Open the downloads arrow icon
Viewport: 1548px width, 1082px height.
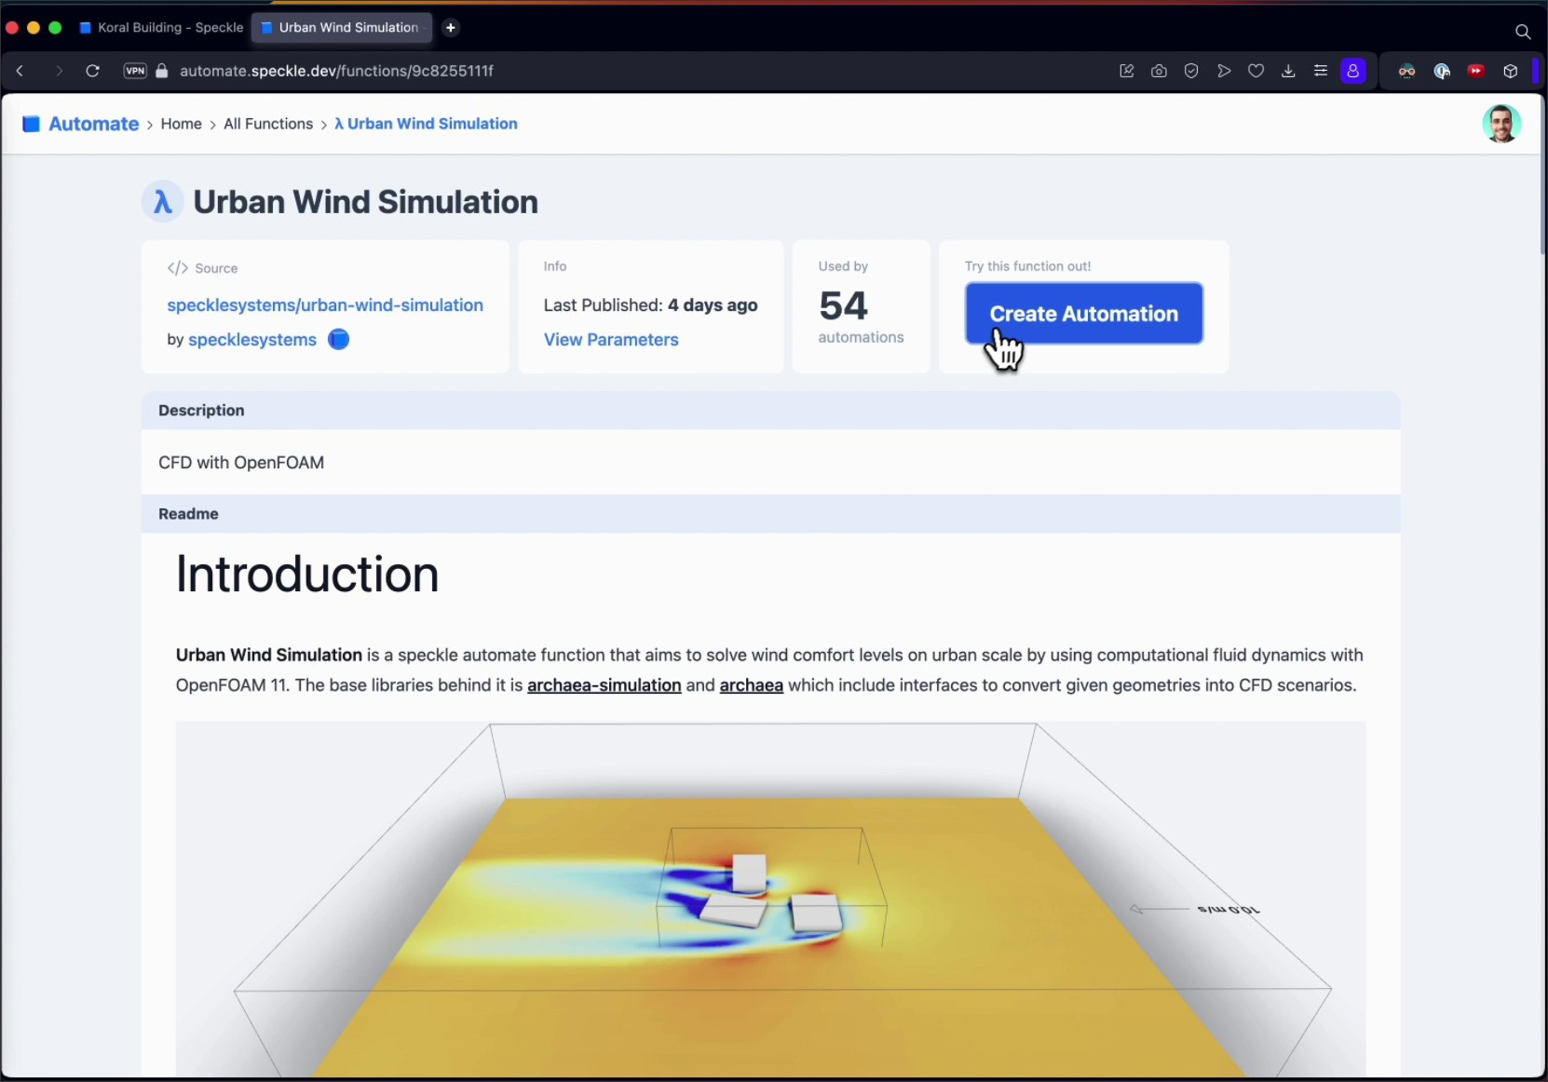[x=1288, y=71]
